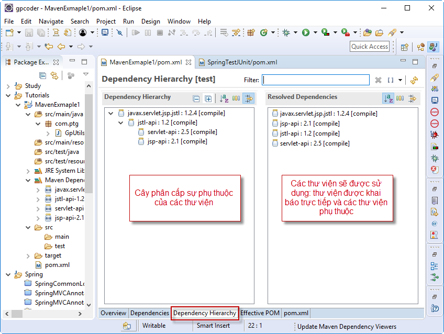Click the Run button in the toolbar
444x334 pixels.
click(306, 32)
